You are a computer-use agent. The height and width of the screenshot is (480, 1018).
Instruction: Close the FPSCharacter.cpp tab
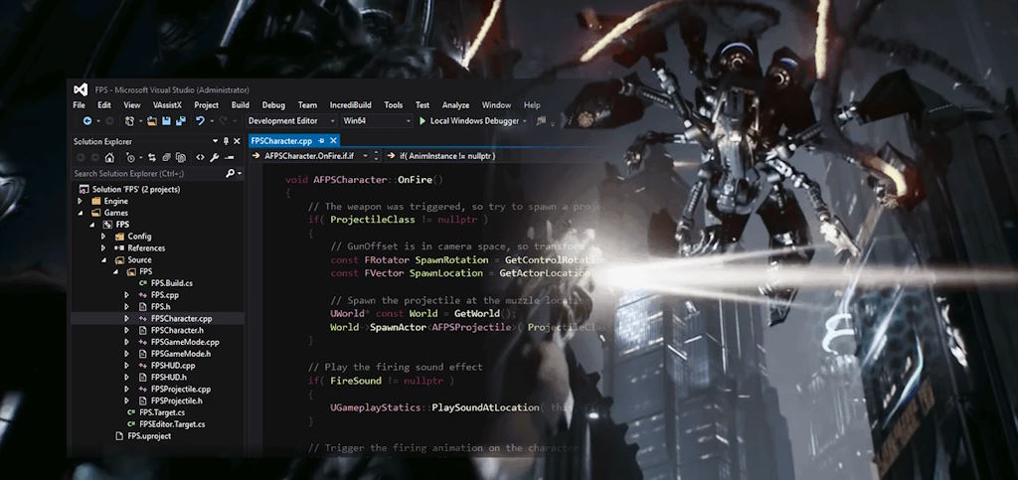[x=333, y=141]
